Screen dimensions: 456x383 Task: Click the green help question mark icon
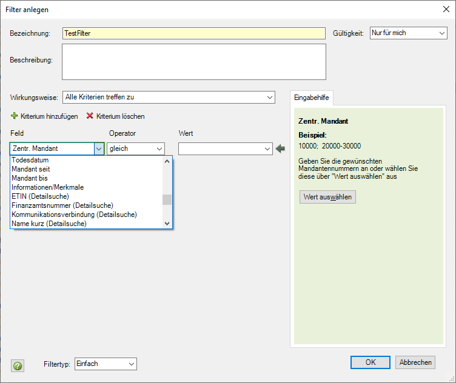[x=18, y=366]
